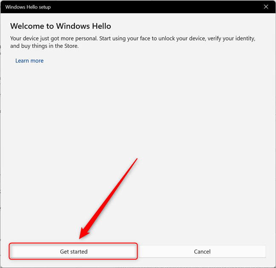Close the Windows Hello setup window
The height and width of the screenshot is (268, 276).
pyautogui.click(x=266, y=7)
